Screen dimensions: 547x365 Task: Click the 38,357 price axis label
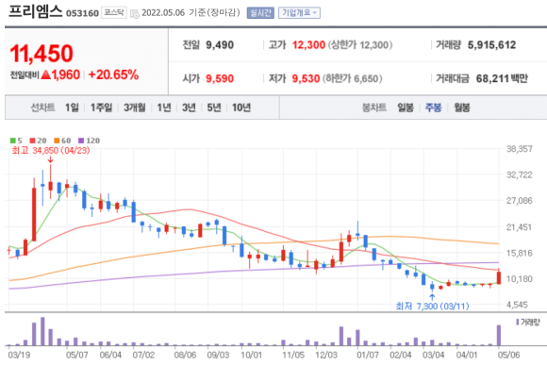(x=520, y=149)
